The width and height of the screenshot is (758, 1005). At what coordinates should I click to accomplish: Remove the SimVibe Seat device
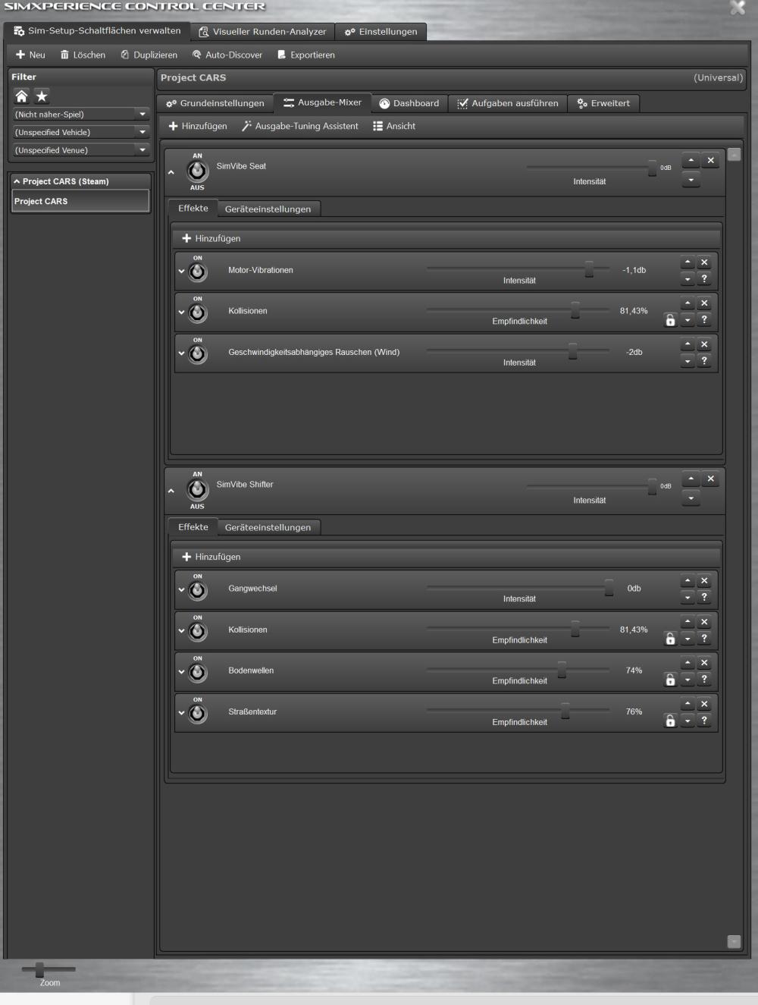tap(710, 160)
